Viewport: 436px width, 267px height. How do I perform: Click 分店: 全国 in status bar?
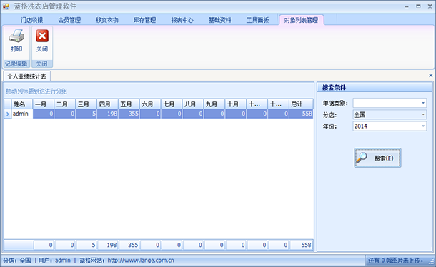point(17,261)
